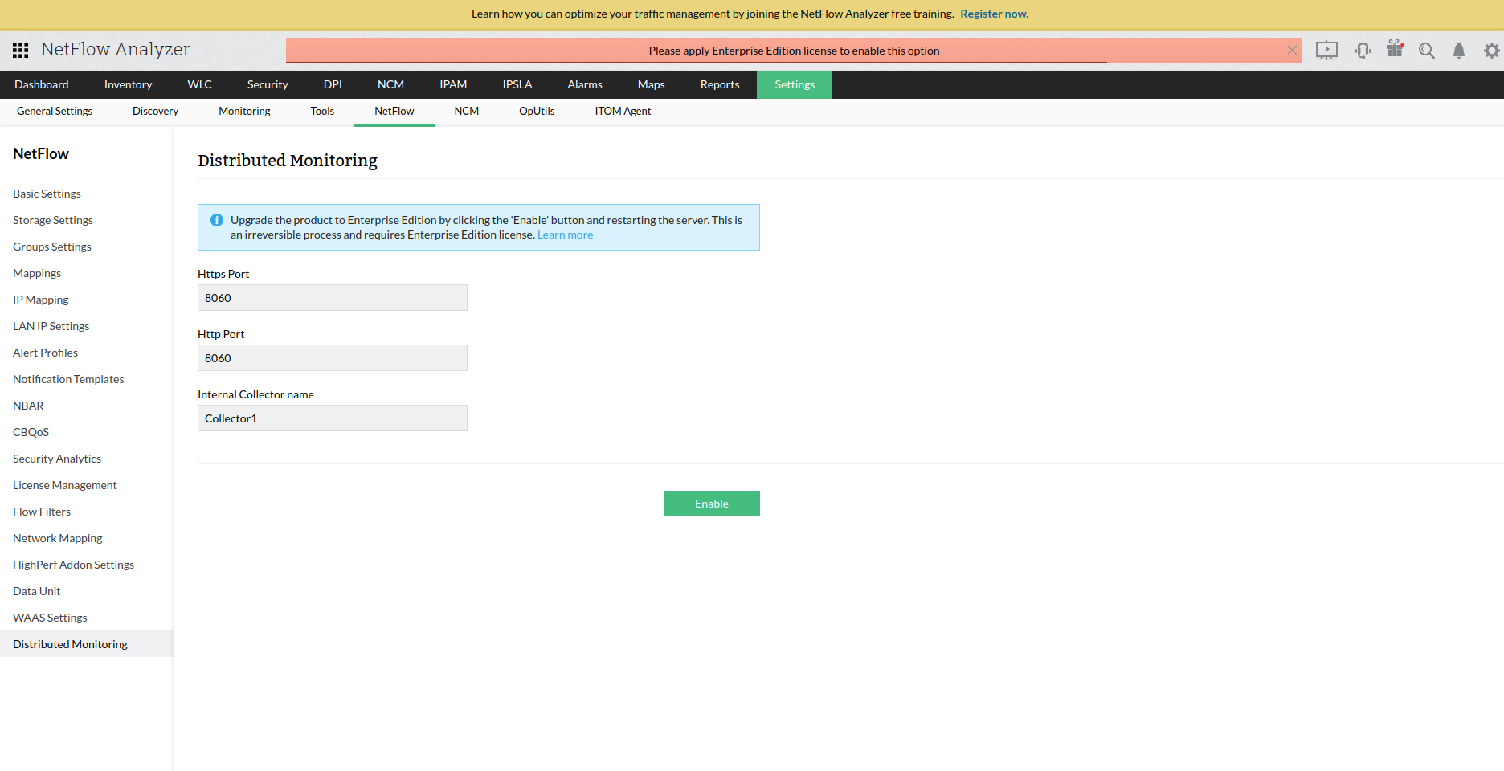Click the Internal Collector name field
This screenshot has width=1504, height=771.
[x=333, y=418]
